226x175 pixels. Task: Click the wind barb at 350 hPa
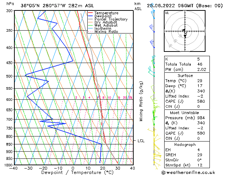pyautogui.click(x=152, y=28)
